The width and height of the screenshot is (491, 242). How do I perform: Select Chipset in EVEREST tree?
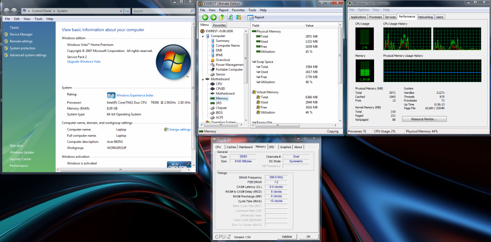coord(221,108)
